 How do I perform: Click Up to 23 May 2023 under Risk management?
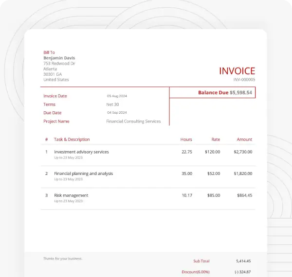point(68,201)
